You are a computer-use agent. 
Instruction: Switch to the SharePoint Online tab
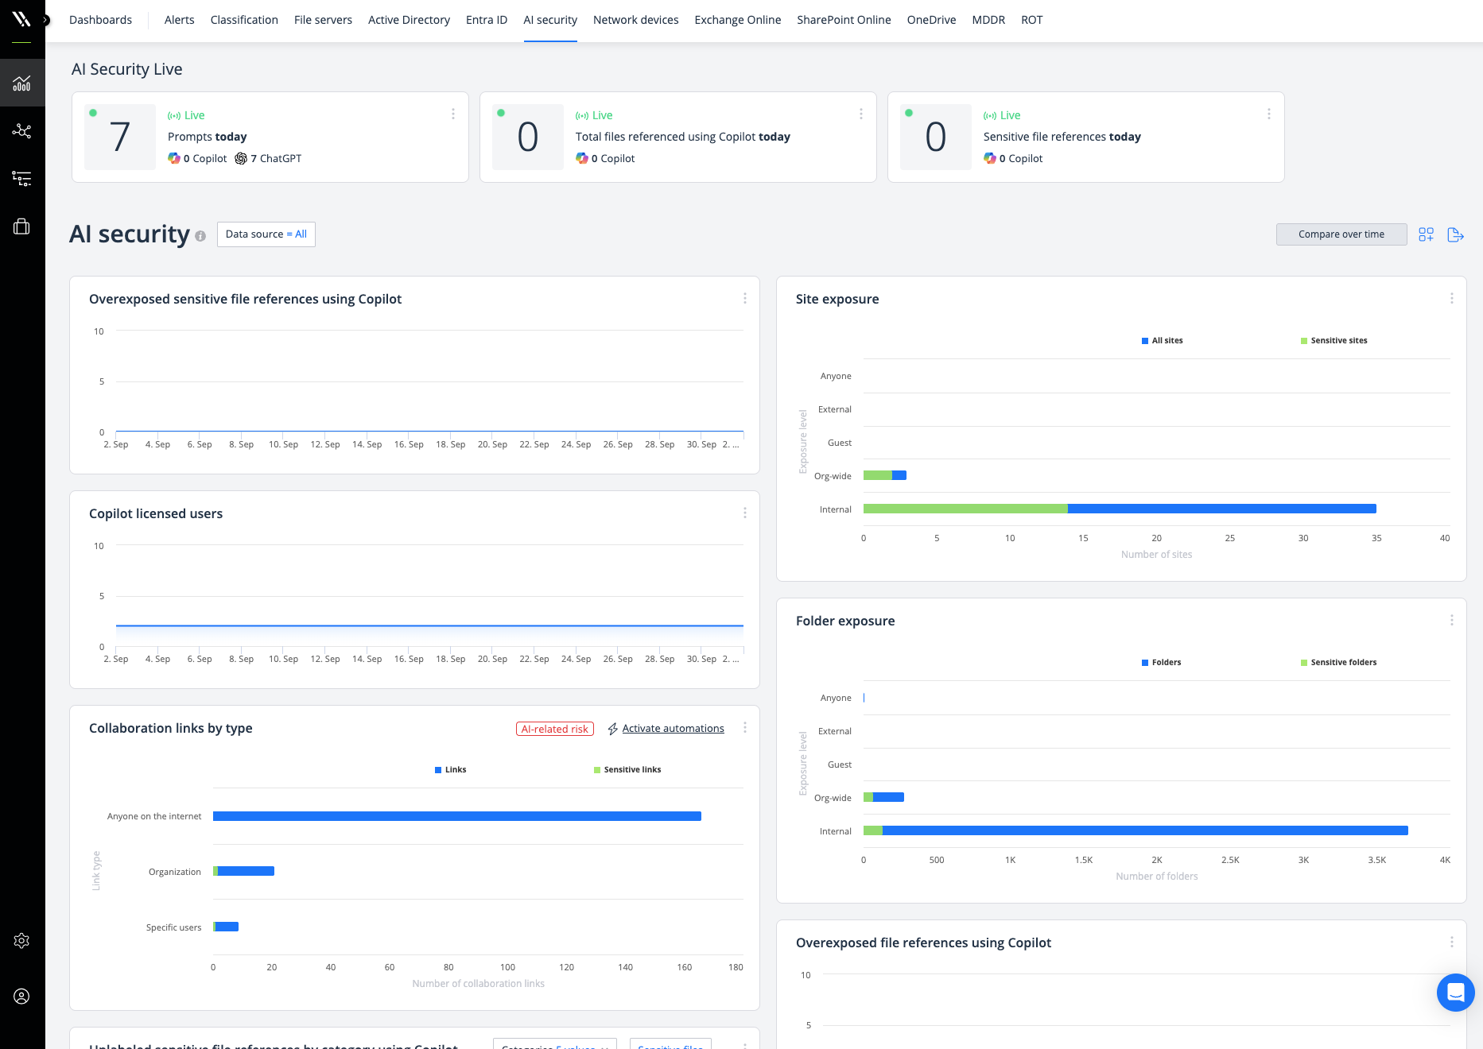844,20
